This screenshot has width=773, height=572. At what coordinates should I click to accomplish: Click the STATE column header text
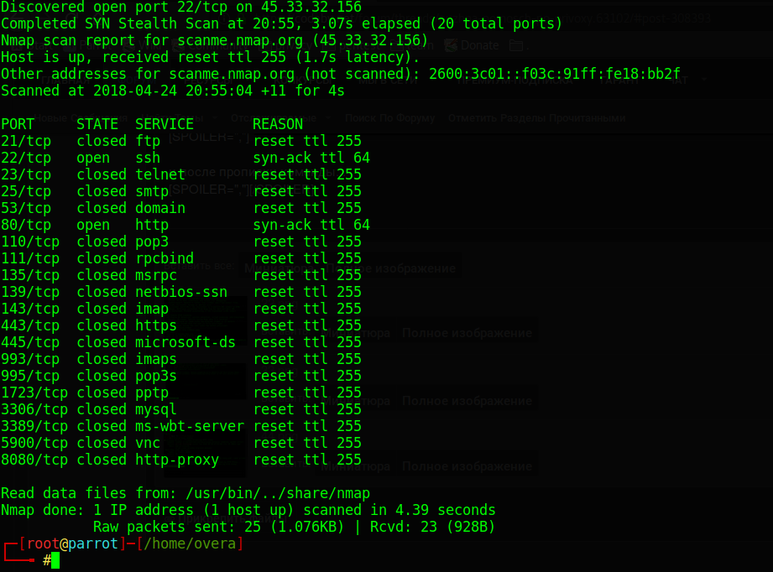pyautogui.click(x=97, y=124)
